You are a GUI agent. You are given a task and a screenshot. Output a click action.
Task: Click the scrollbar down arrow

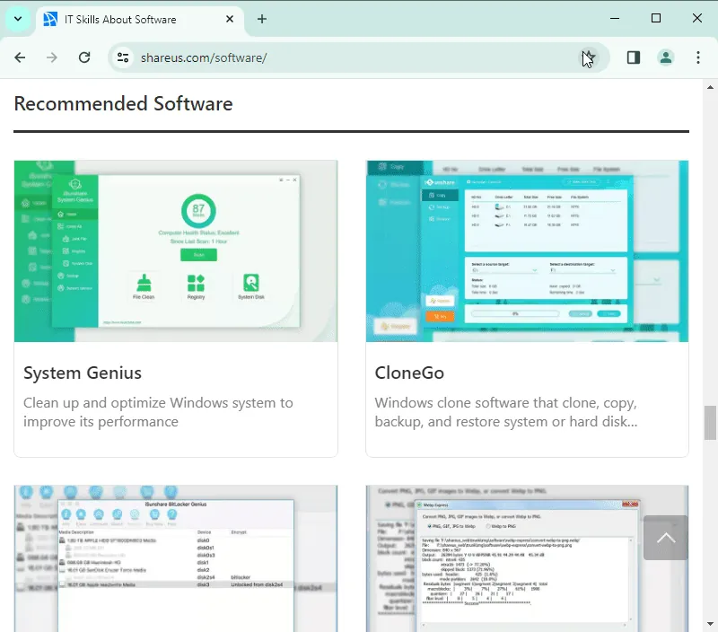(710, 624)
